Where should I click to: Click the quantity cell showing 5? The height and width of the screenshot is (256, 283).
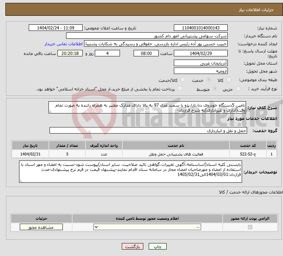[x=67, y=154]
